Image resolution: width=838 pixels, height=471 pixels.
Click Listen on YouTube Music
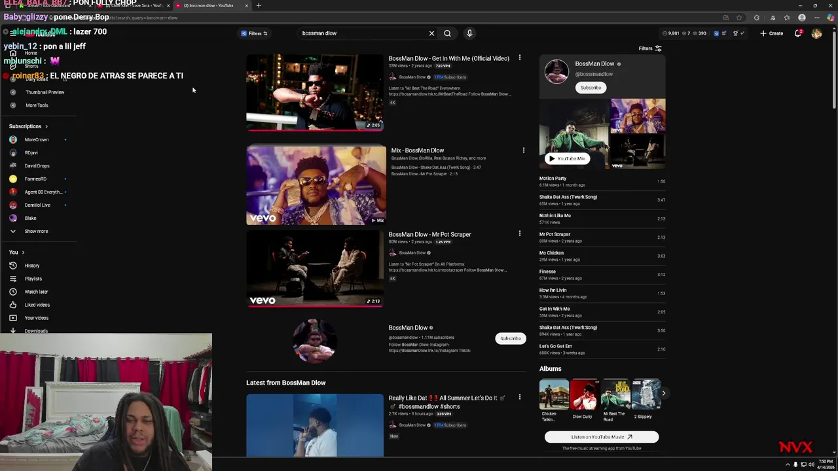[x=602, y=437]
